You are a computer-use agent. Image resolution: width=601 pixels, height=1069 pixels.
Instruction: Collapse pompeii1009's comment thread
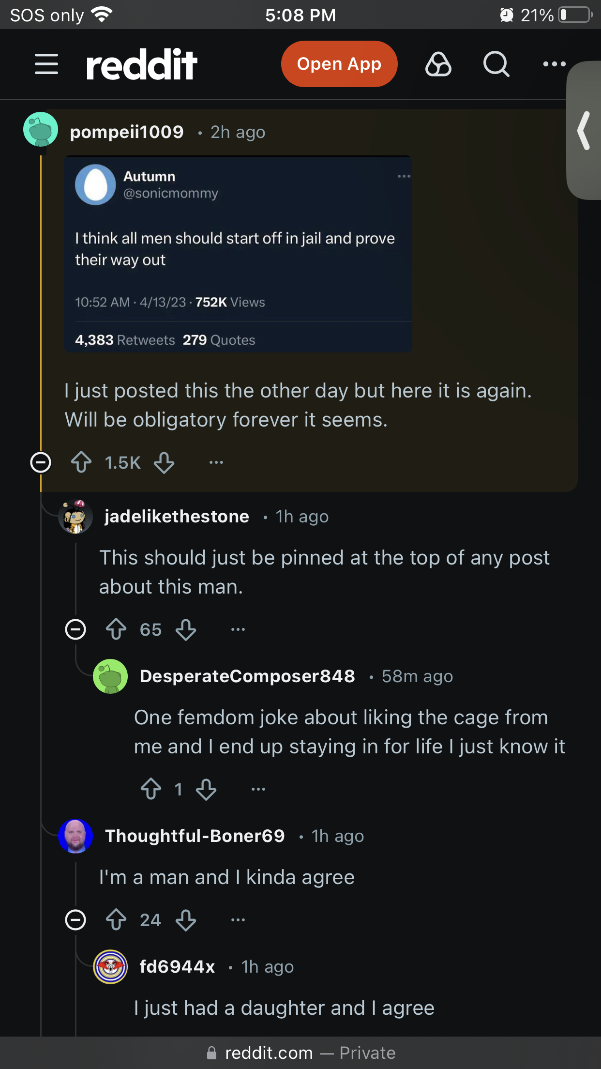[x=41, y=462]
